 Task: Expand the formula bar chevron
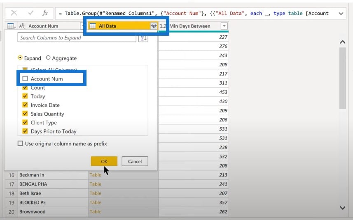(x=341, y=14)
